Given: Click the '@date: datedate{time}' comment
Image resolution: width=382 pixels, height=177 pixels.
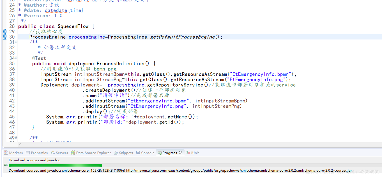Looking at the screenshot, I should click(x=51, y=10).
